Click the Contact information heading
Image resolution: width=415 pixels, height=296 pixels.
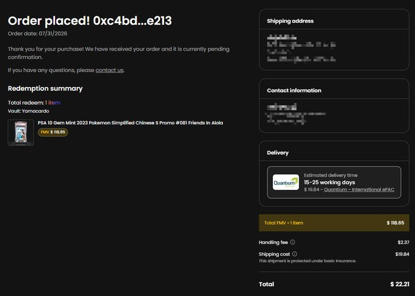click(294, 91)
